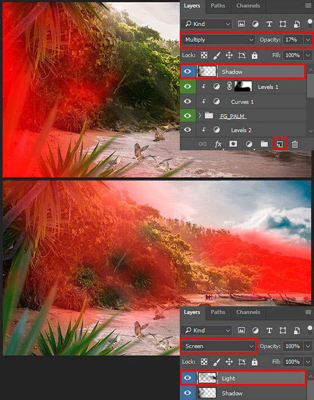Select the Levels 1 mask thumbnail
The height and width of the screenshot is (400, 314).
243,86
